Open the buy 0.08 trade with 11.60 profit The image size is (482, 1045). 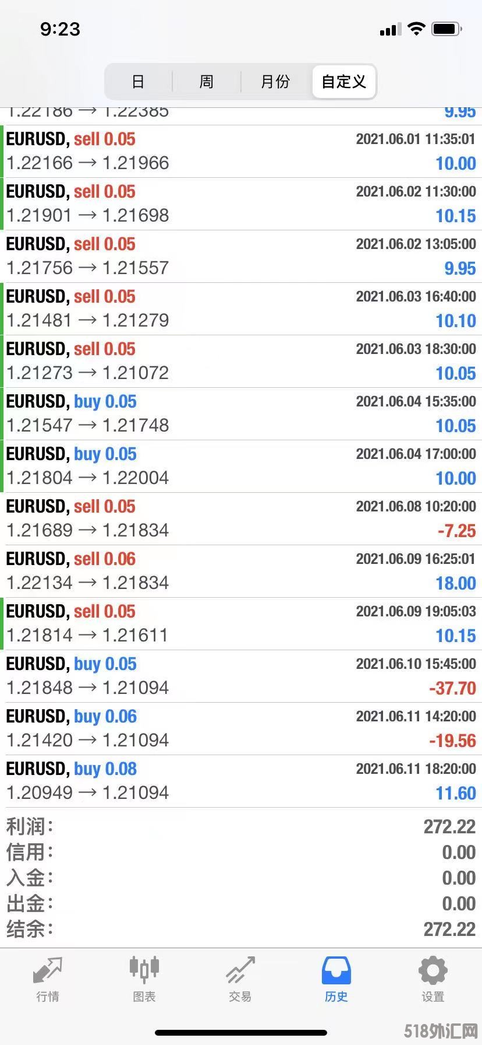(241, 781)
